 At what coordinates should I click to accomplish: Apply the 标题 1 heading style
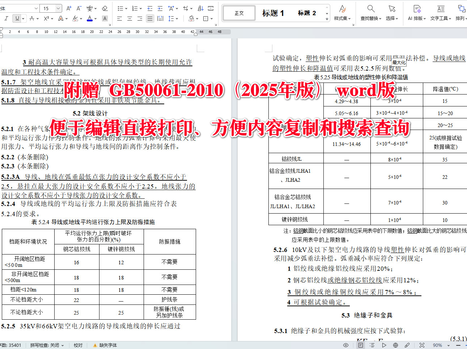(274, 13)
